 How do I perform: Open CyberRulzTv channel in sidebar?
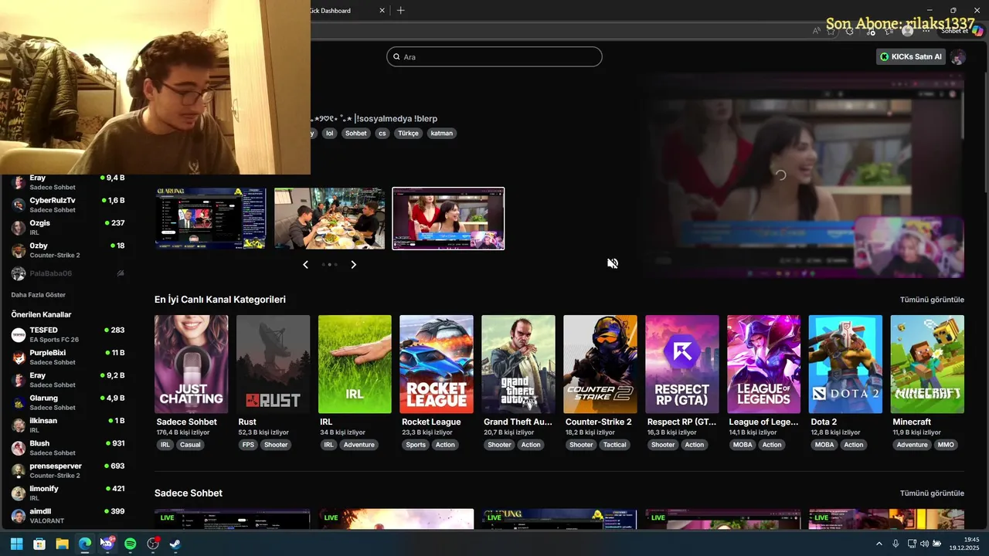68,205
